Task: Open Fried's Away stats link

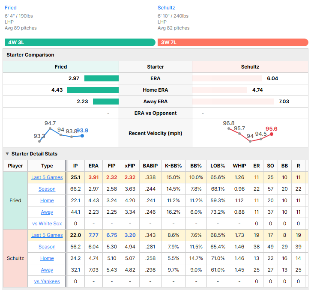Action: pyautogui.click(x=47, y=212)
